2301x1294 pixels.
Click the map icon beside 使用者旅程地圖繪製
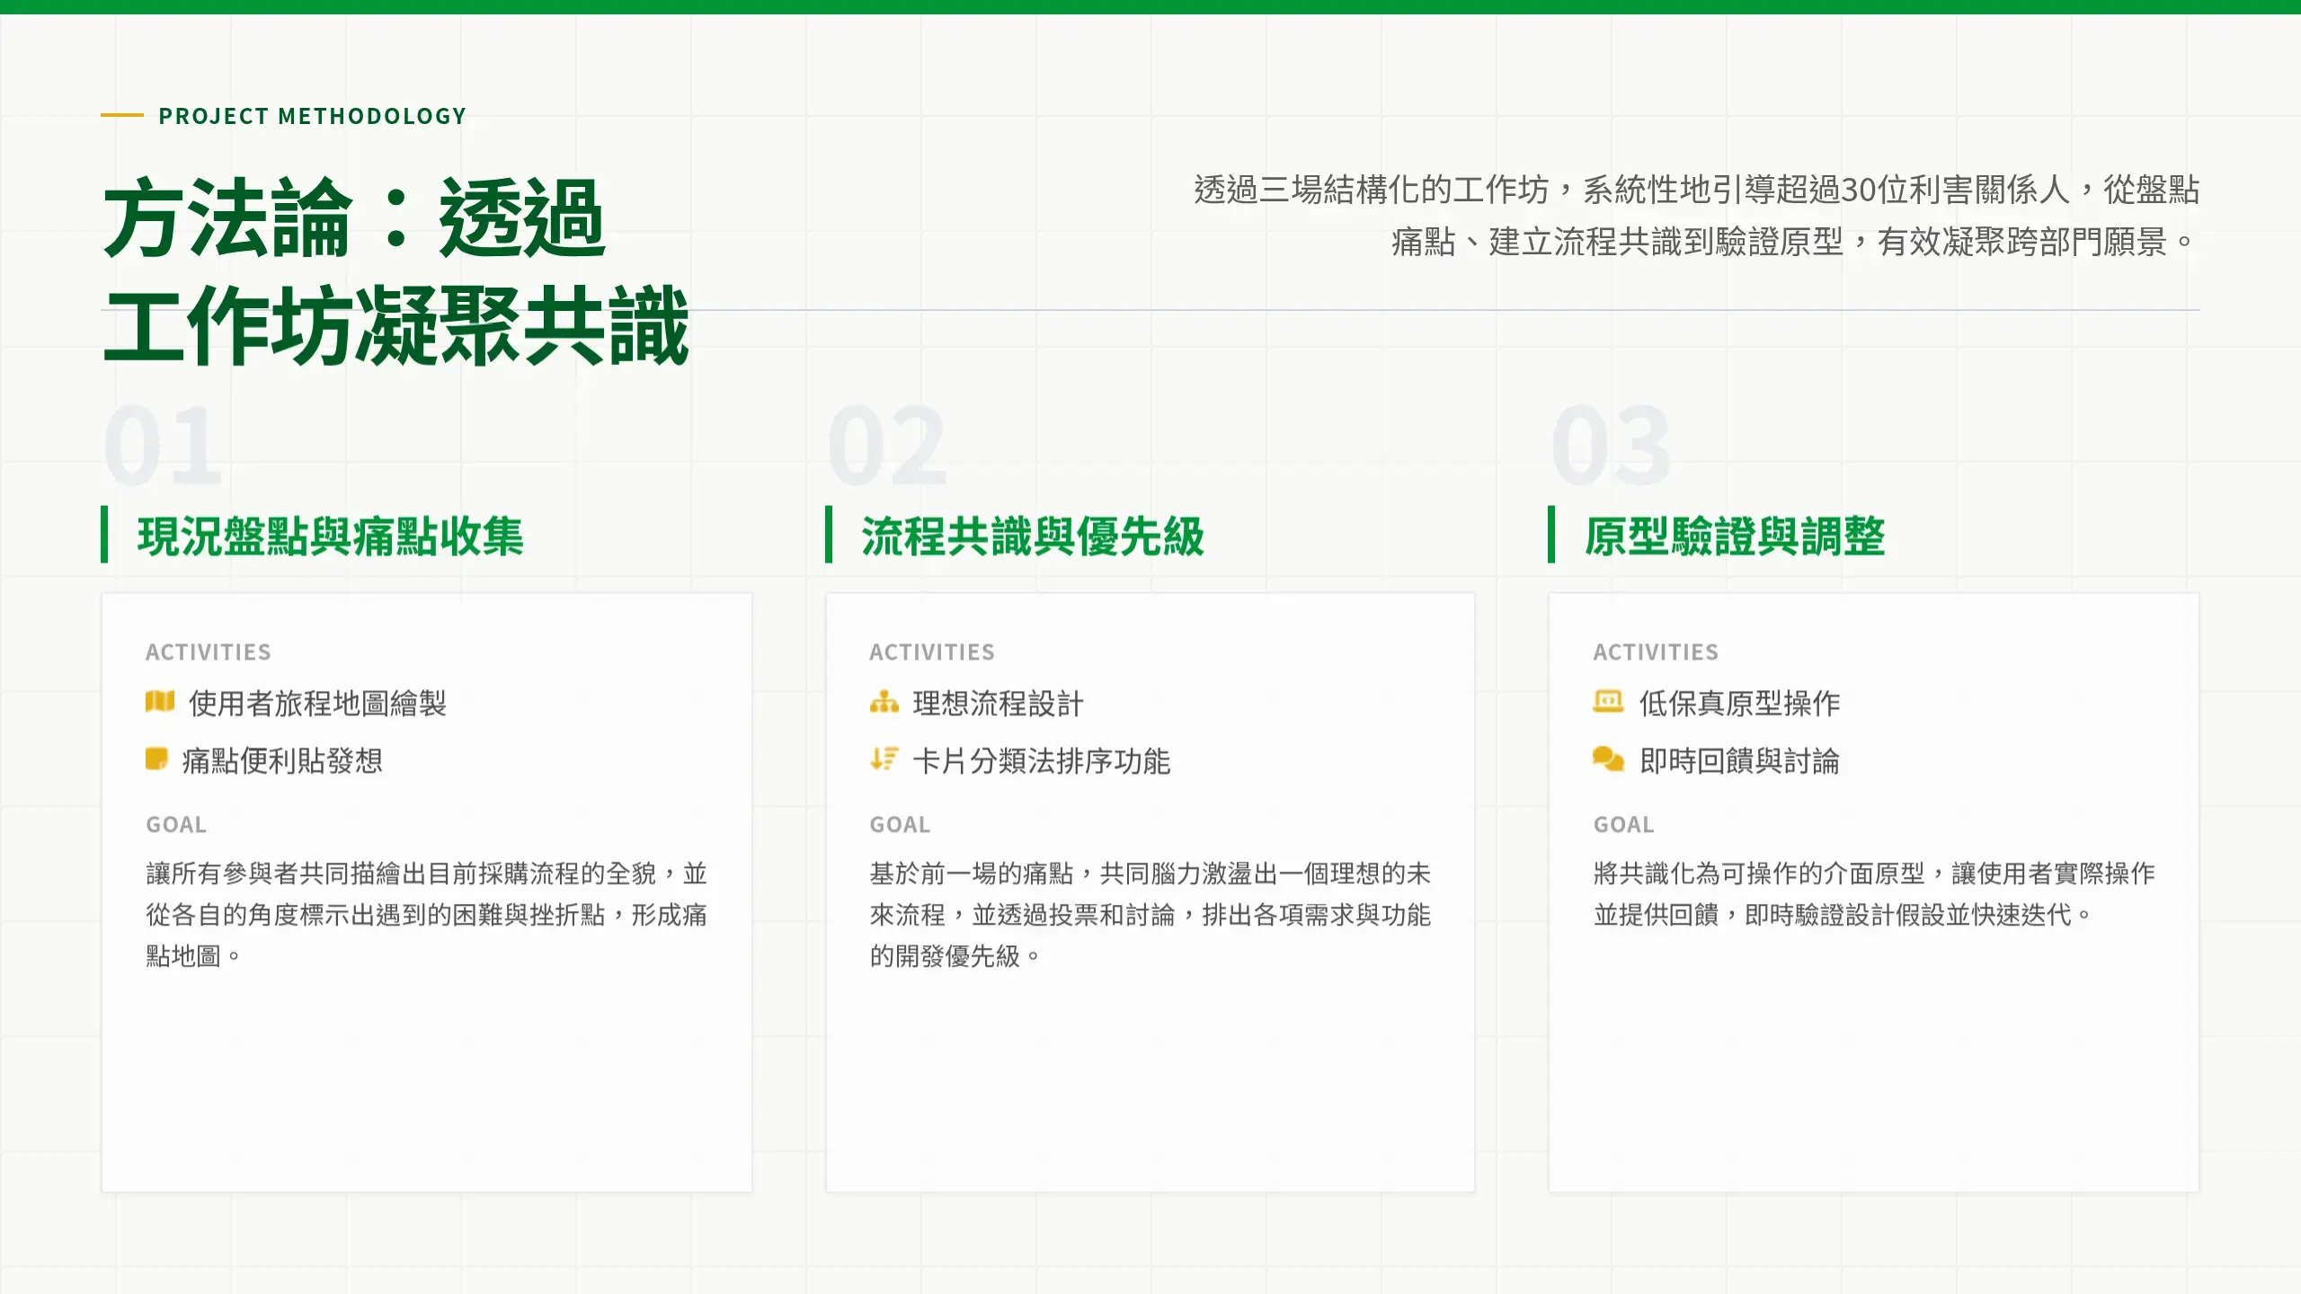[x=160, y=702]
